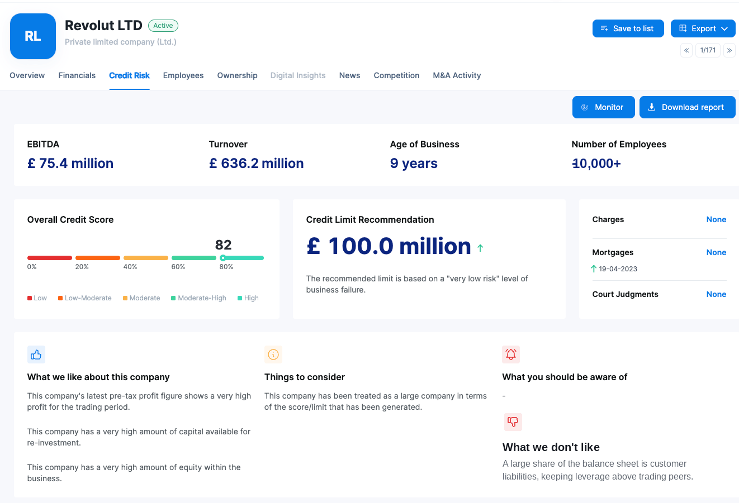Switch to the Overview tab
The image size is (739, 503).
pos(27,75)
